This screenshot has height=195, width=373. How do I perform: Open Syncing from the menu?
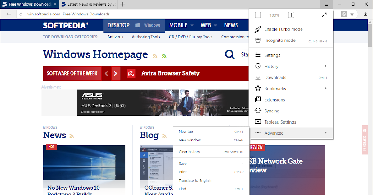tap(291, 111)
